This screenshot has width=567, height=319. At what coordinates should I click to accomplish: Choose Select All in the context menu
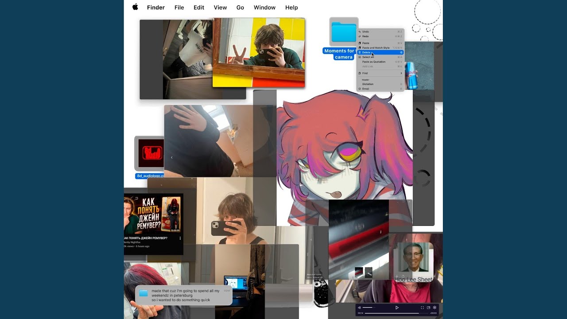coord(381,57)
